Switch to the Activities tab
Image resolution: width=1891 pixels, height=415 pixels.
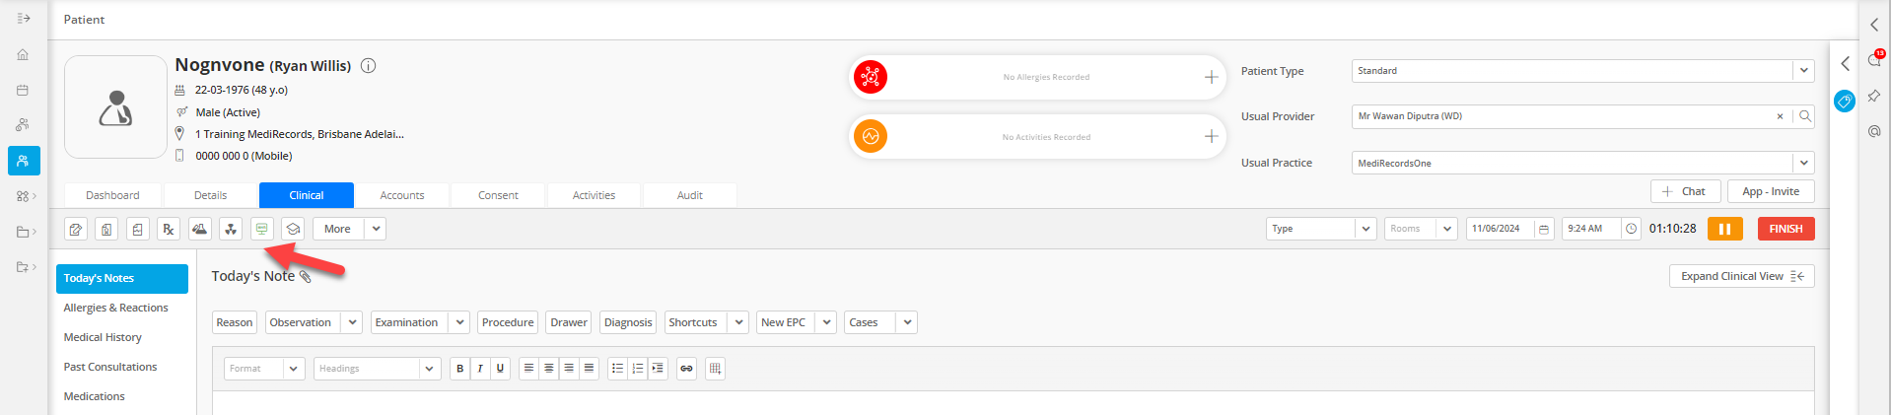point(594,195)
